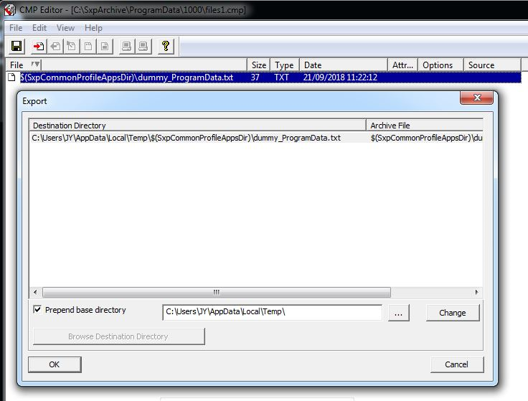Click the ellipsis browse button
Screen dimensions: 528x401
click(399, 313)
